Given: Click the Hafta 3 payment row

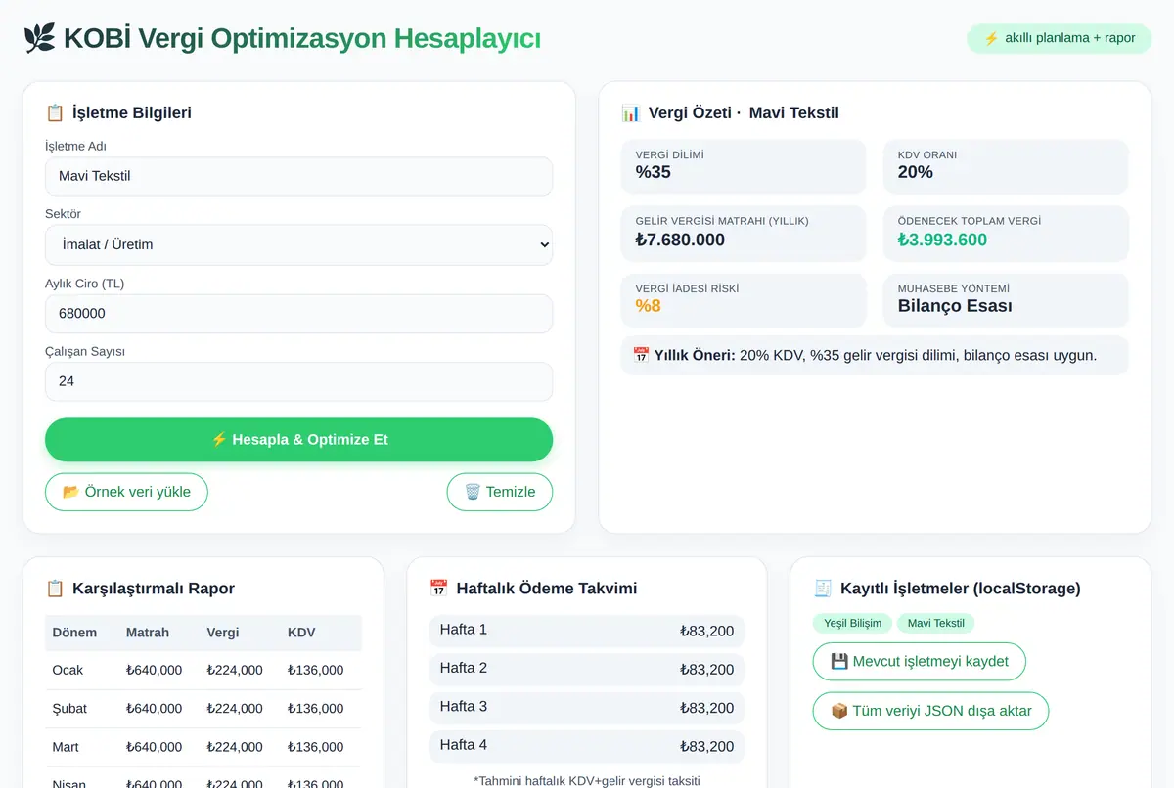Looking at the screenshot, I should pos(586,708).
